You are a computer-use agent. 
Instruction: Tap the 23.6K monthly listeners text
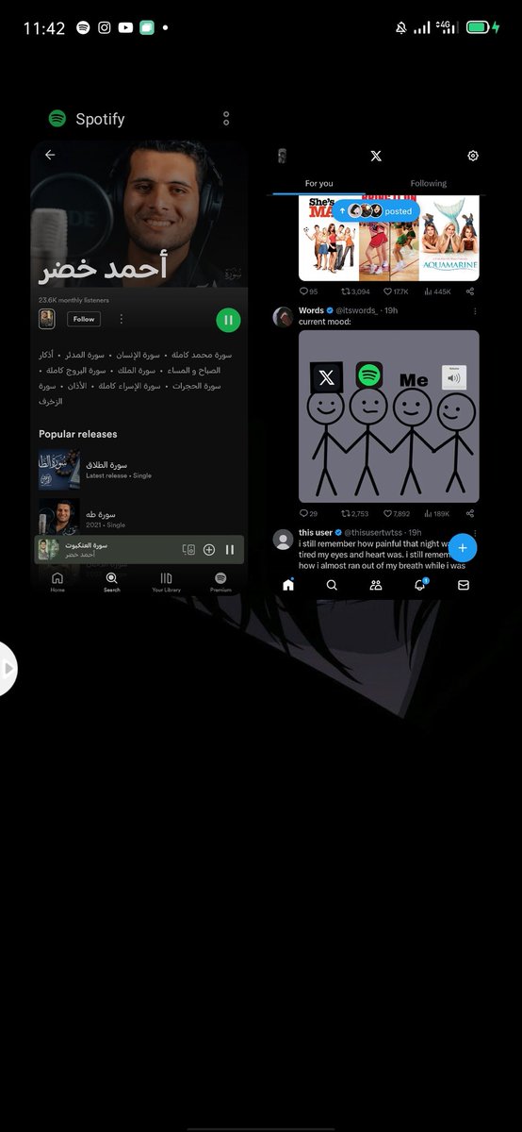tap(73, 300)
